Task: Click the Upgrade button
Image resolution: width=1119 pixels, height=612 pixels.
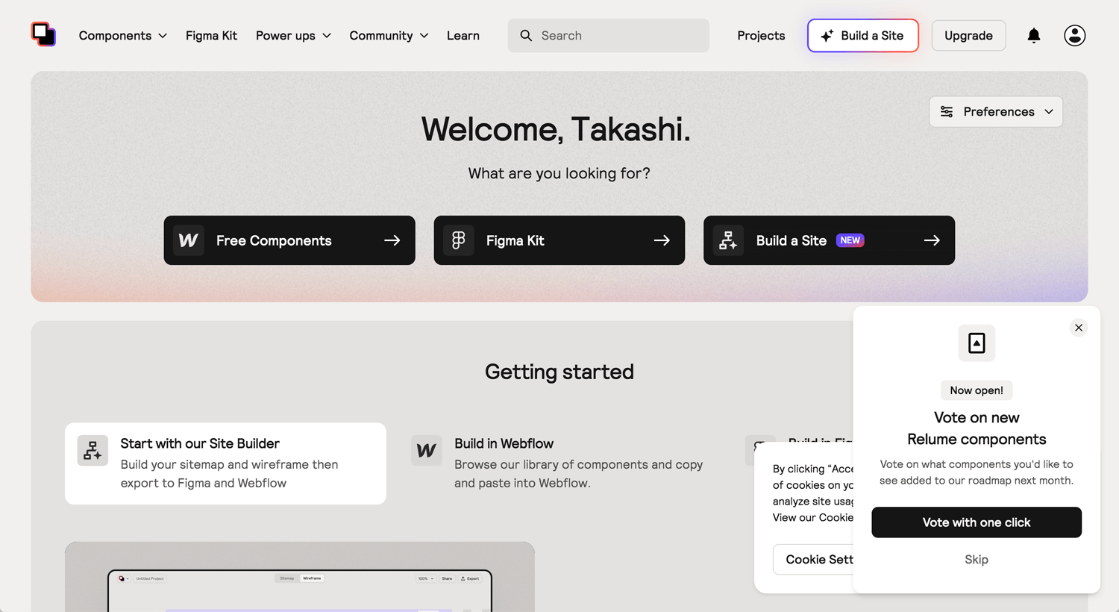Action: [x=968, y=36]
